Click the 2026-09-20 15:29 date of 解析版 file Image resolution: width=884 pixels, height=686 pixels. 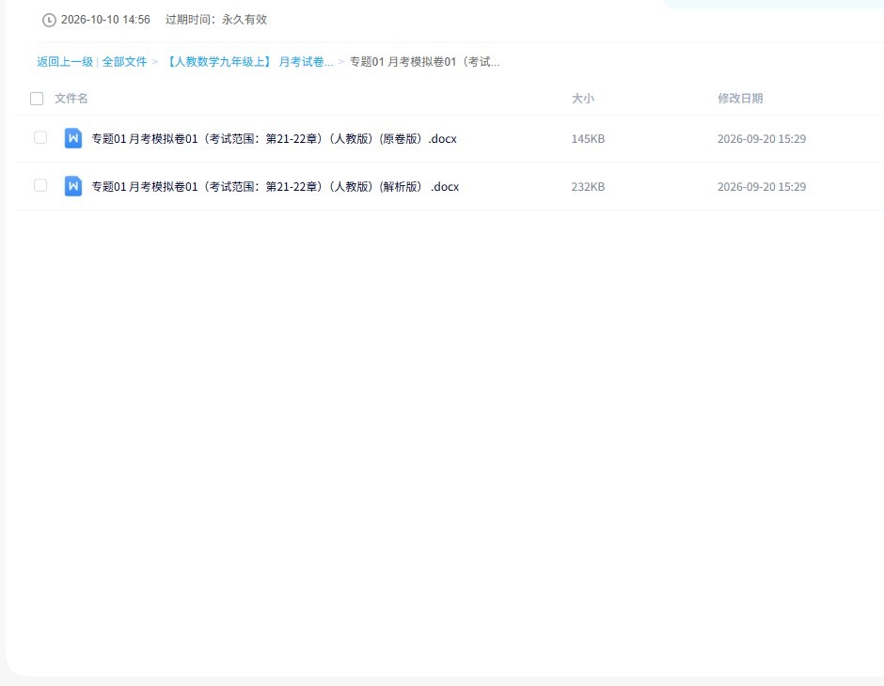point(762,186)
